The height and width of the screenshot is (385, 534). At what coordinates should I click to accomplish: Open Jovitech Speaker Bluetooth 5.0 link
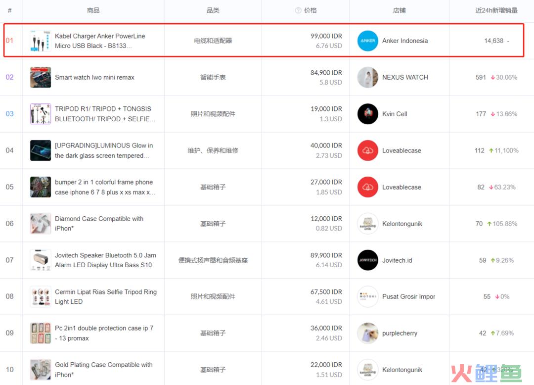pos(106,260)
